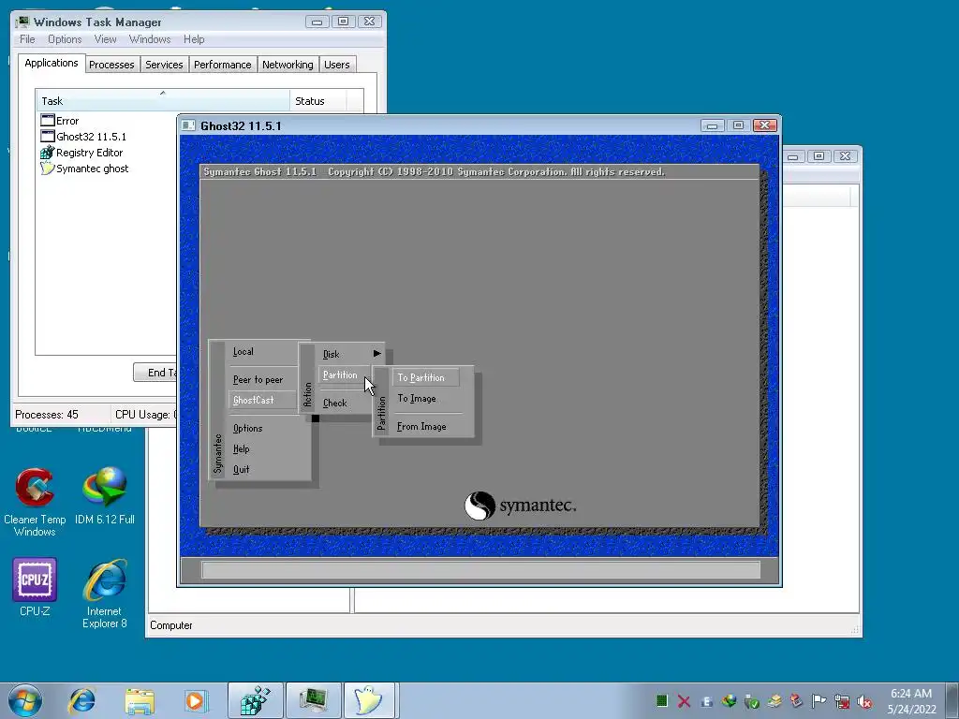Click the network tray icon with red mark
This screenshot has height=719, width=959.
point(842,702)
